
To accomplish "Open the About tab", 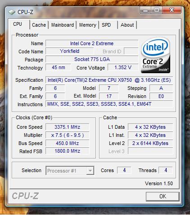I will coord(127,25).
